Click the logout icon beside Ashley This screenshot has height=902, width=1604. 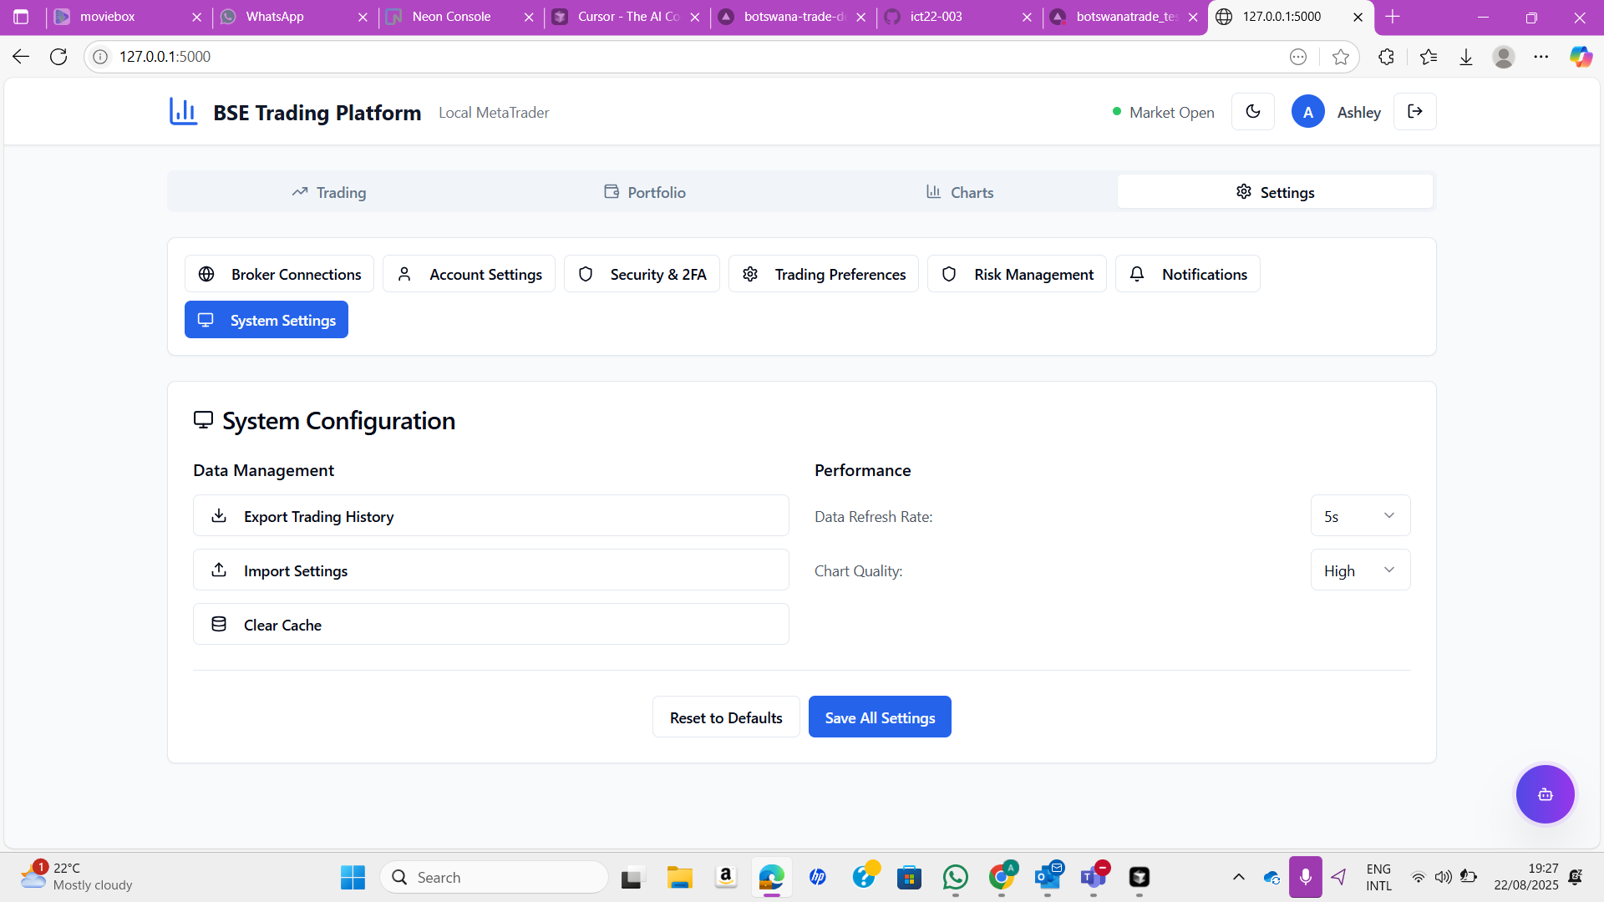click(1414, 112)
